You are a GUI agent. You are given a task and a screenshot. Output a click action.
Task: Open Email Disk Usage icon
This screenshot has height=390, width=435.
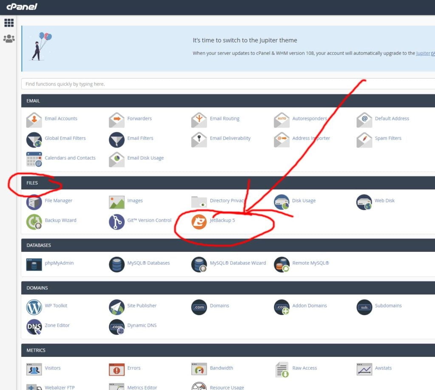[x=116, y=159]
